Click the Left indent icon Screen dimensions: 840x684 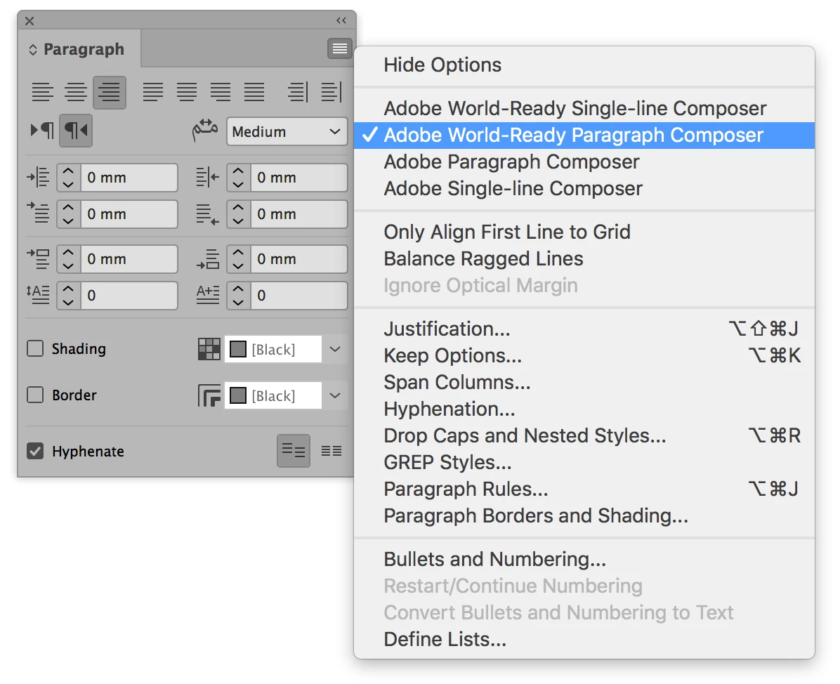pos(39,177)
